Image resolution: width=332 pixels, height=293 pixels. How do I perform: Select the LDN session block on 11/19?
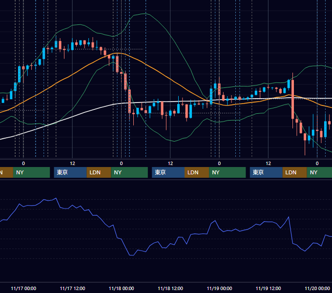[295, 172]
